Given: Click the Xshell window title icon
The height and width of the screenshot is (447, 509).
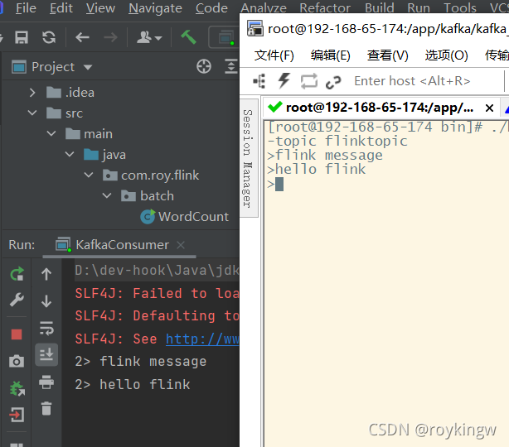Looking at the screenshot, I should click(x=255, y=28).
